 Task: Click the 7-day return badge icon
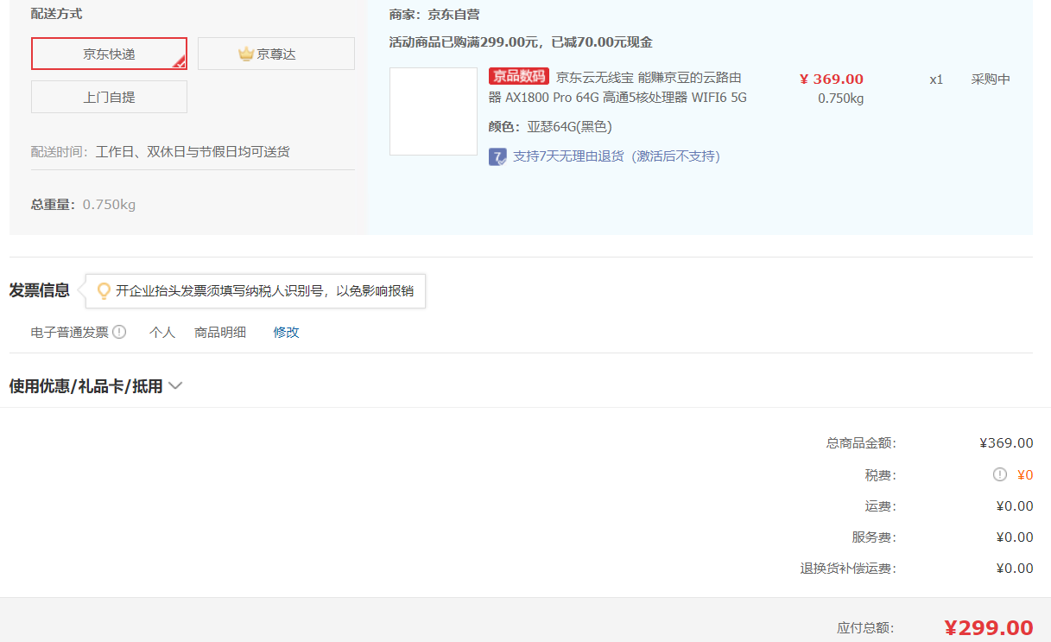tap(497, 156)
